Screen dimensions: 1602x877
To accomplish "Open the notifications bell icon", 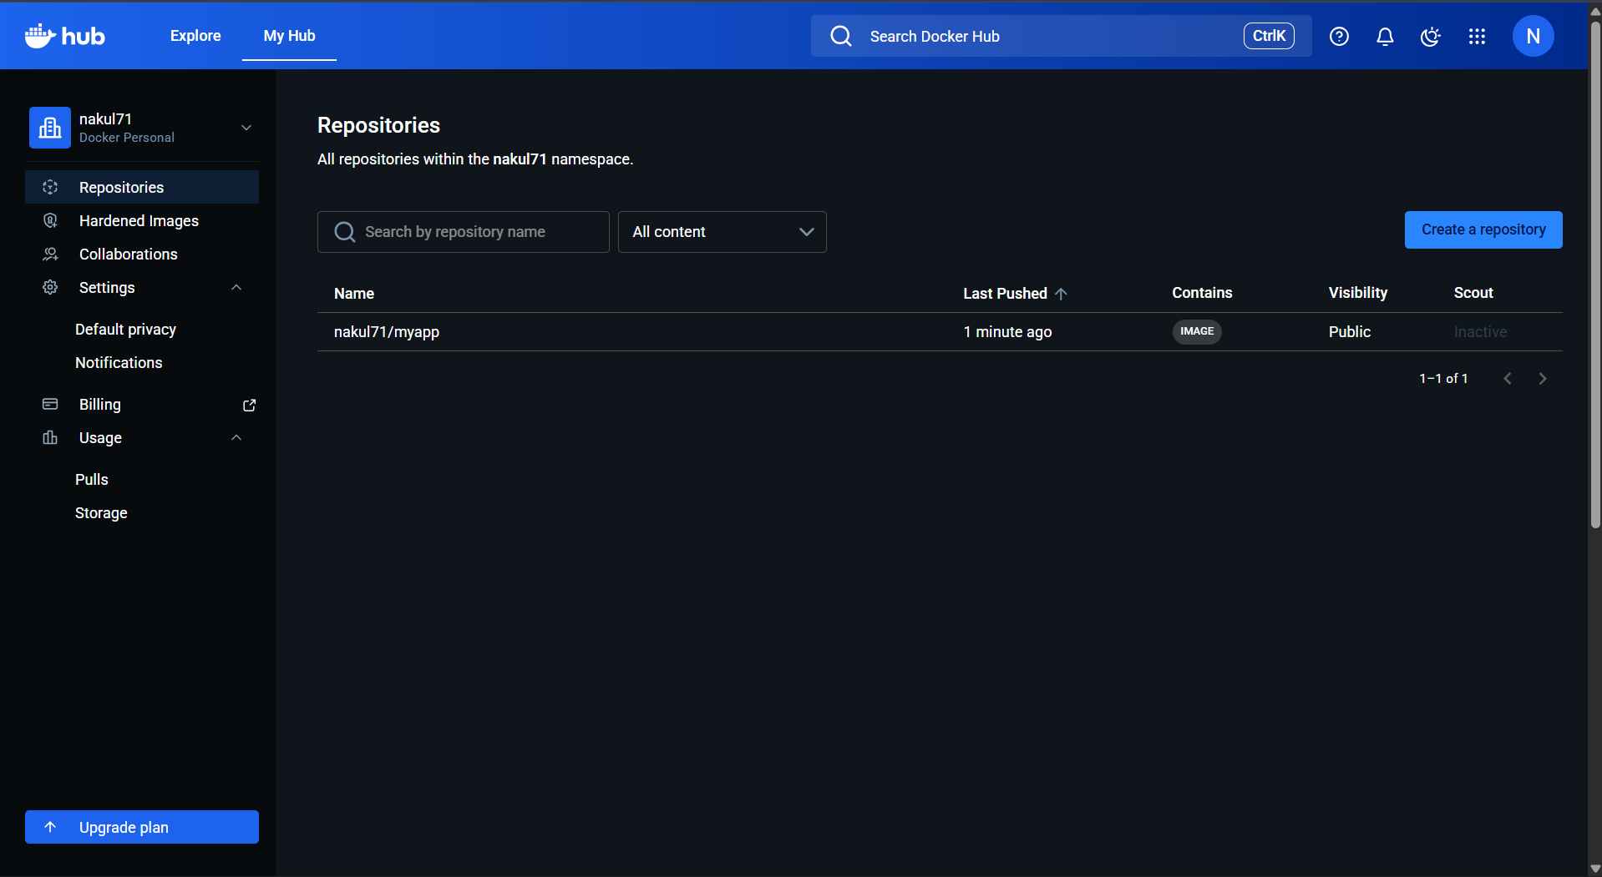I will click(1385, 36).
